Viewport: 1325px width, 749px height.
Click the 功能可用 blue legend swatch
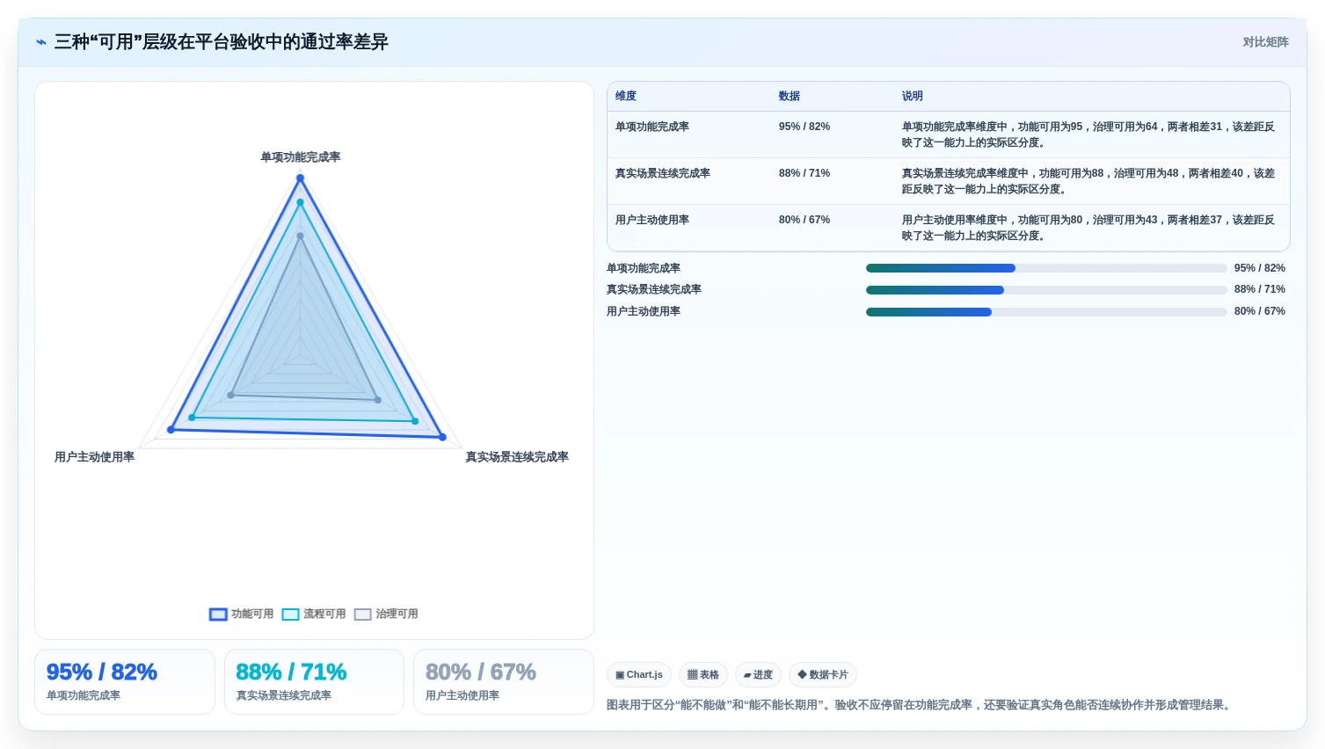coord(218,614)
